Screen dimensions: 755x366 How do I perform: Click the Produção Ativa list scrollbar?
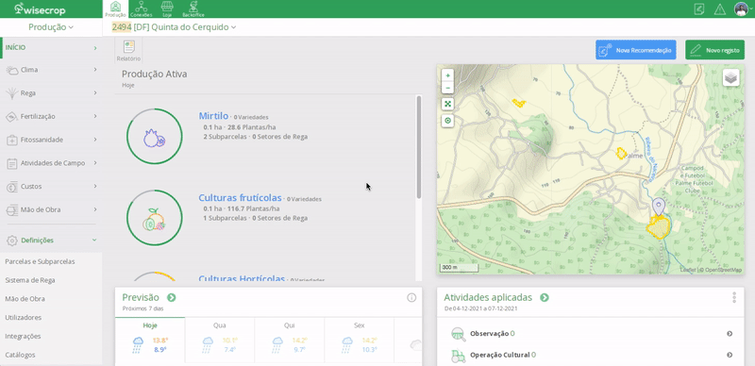tap(418, 147)
